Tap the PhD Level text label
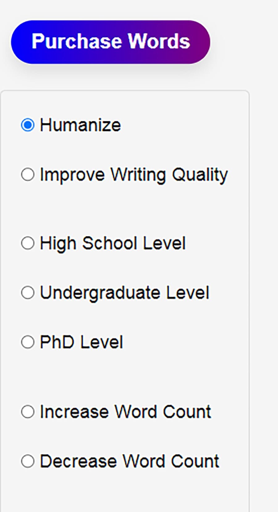Screen dimensions: 278x512 click(81, 342)
